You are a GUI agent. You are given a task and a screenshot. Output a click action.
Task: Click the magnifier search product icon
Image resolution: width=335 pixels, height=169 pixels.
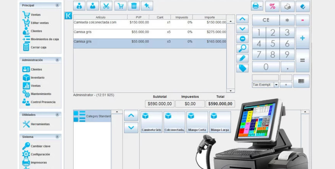pyautogui.click(x=242, y=48)
